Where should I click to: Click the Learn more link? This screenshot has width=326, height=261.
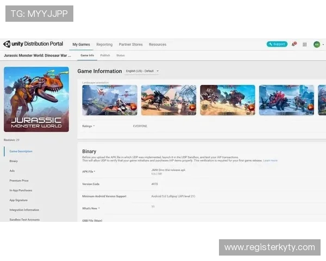270,160
